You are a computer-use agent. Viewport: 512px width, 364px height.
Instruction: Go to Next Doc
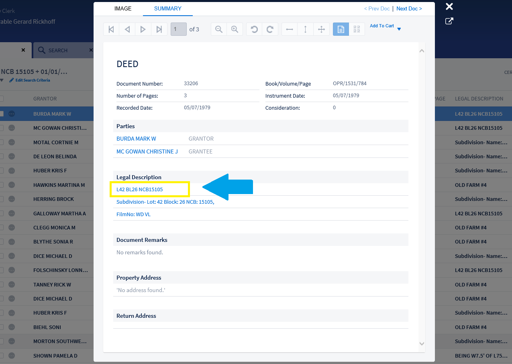409,8
